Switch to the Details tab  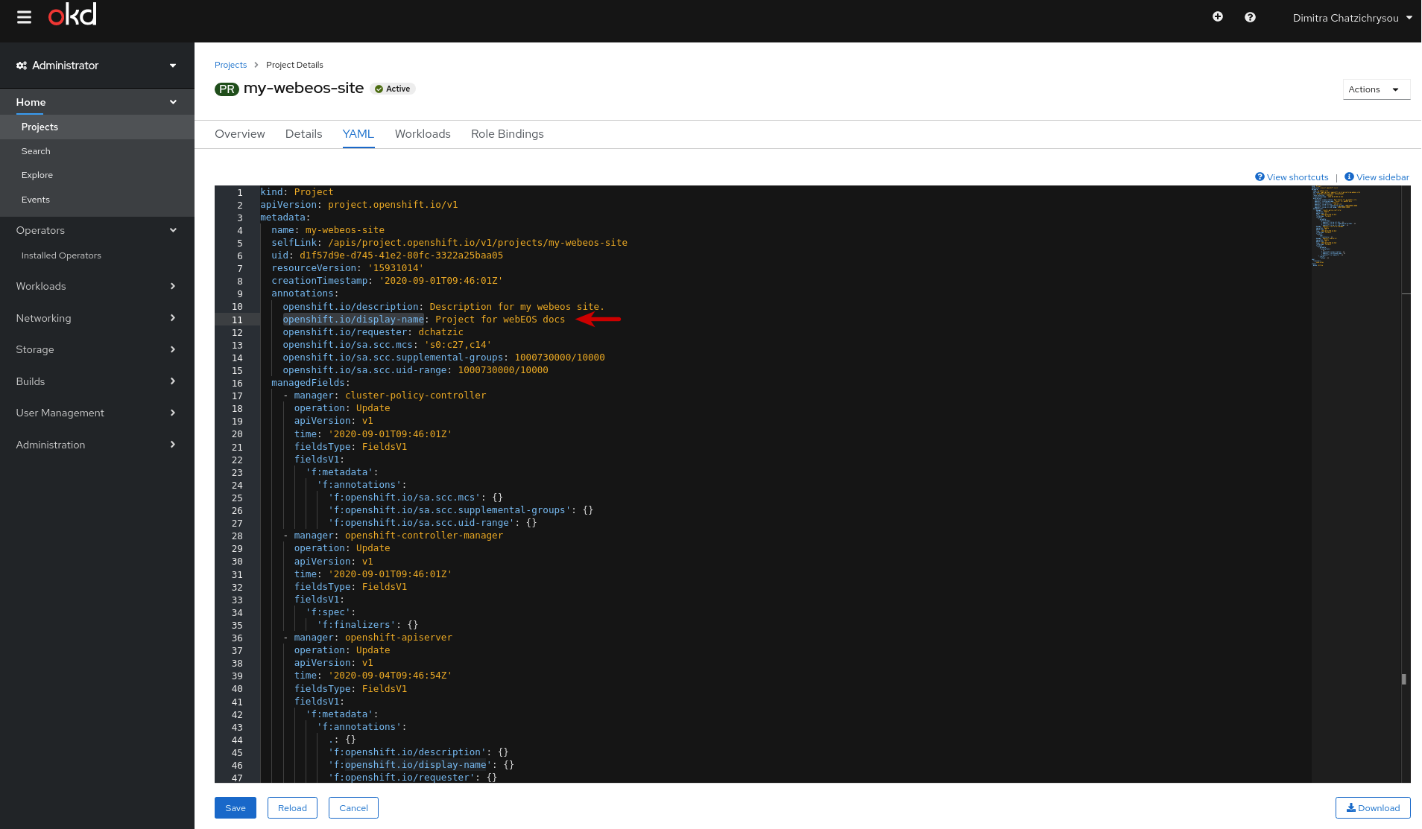(x=303, y=134)
